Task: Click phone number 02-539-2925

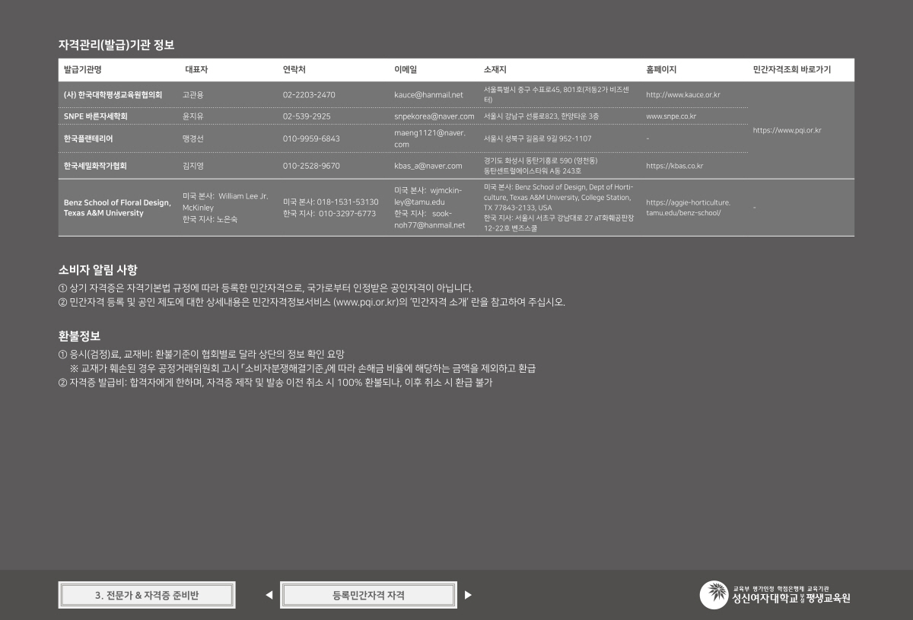Action: [307, 116]
